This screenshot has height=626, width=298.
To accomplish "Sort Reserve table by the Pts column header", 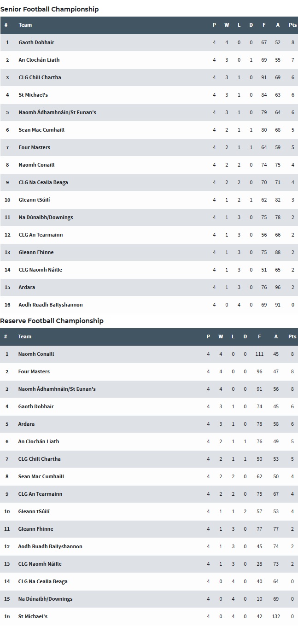I will (292, 336).
